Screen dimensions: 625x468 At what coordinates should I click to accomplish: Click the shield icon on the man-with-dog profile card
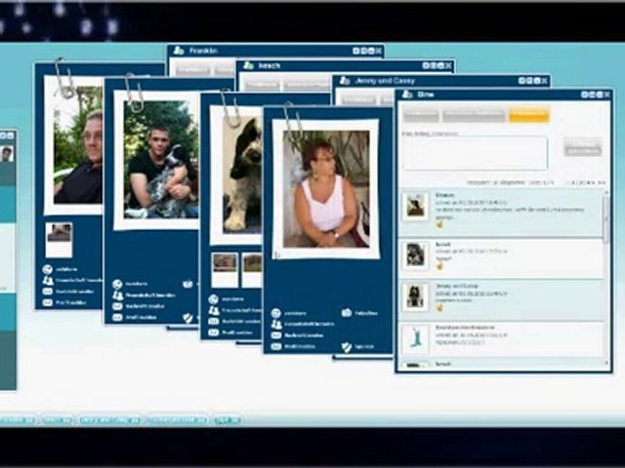(187, 318)
